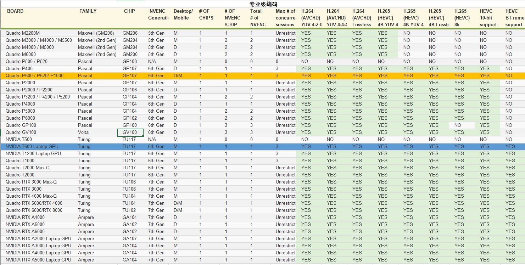
Task: Select the Maxwell (GM206) family cell
Action: 95,33
